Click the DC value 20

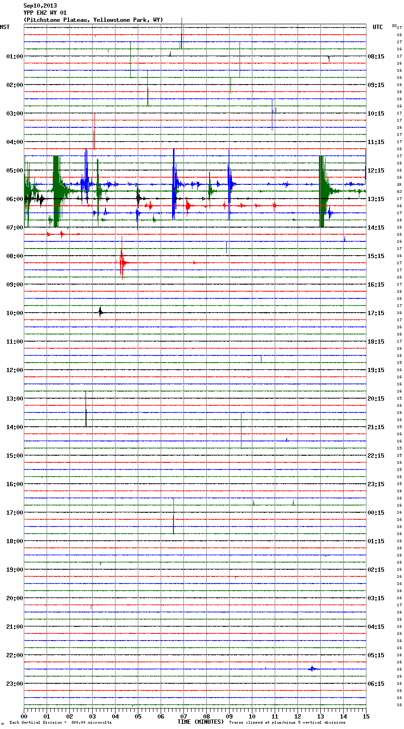pyautogui.click(x=399, y=184)
